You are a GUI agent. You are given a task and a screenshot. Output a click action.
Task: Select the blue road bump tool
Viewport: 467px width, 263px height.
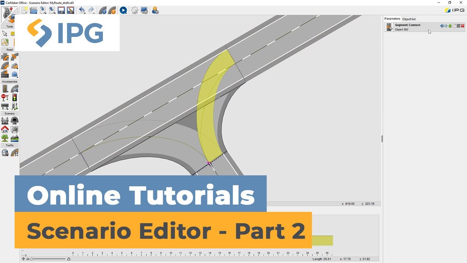point(15,74)
